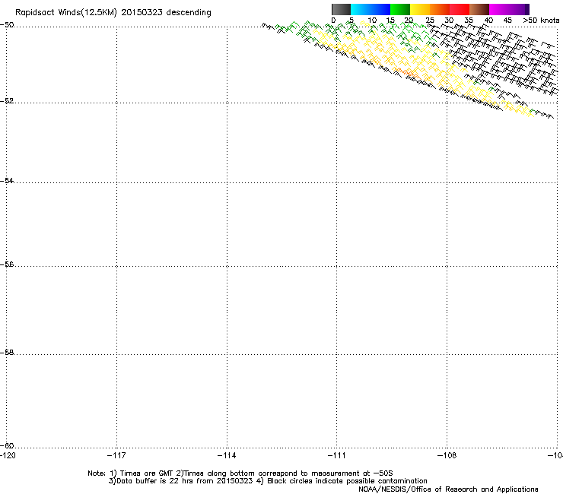Screen dimensions: 563x494
Task: Click the latitude label '-58'
Action: click(7, 353)
